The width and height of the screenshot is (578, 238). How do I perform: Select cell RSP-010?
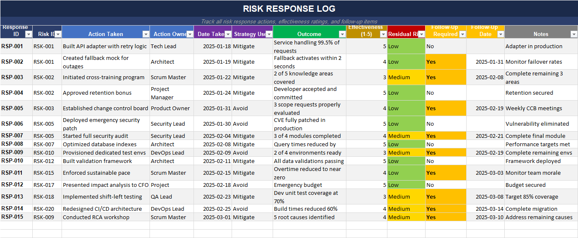tap(16, 161)
